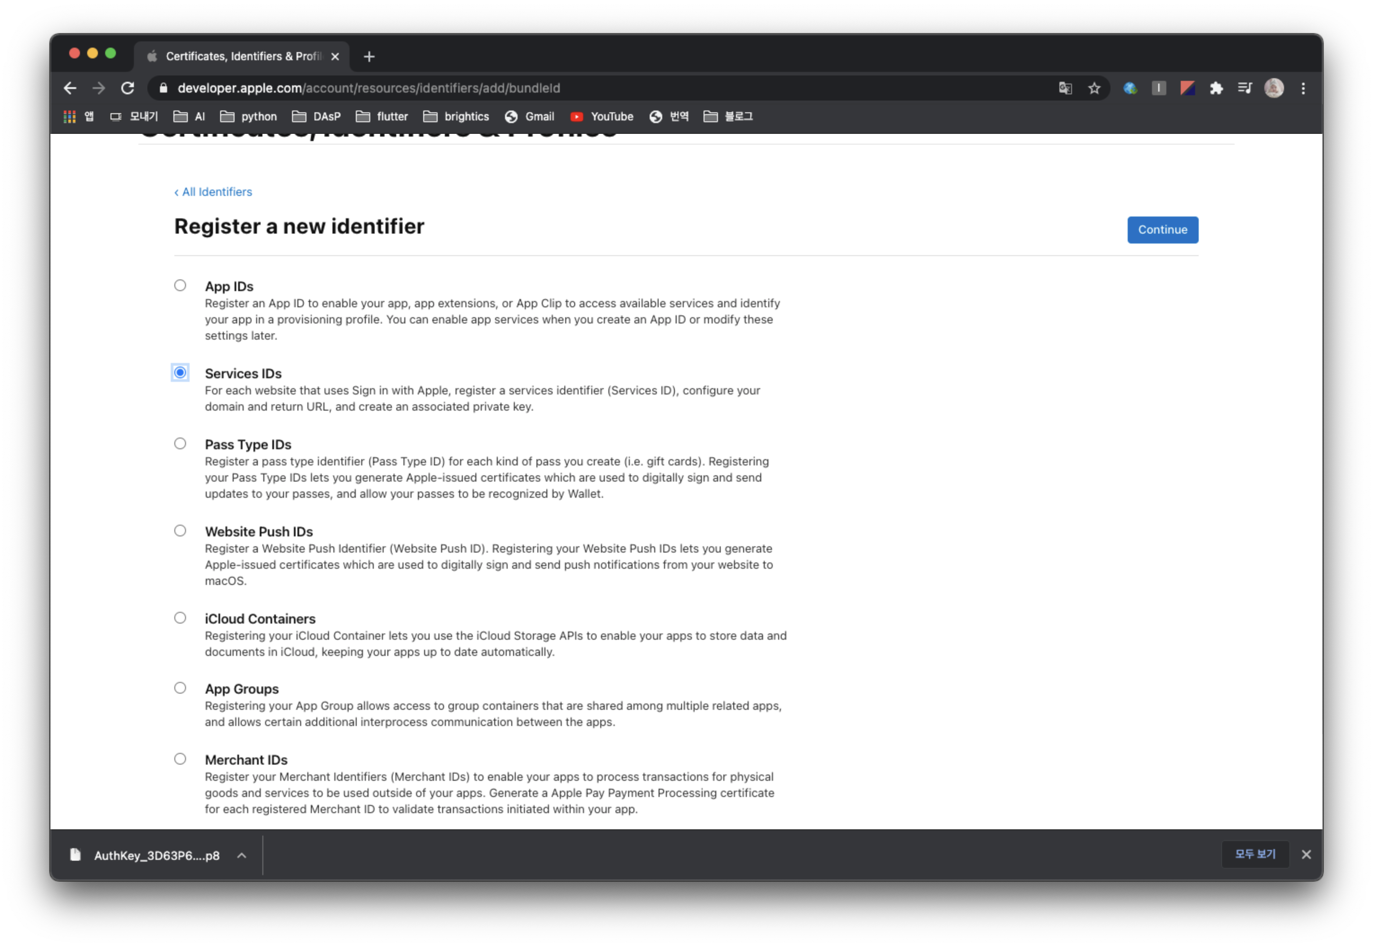Go back via All Identifiers link
Image resolution: width=1373 pixels, height=947 pixels.
pyautogui.click(x=213, y=192)
